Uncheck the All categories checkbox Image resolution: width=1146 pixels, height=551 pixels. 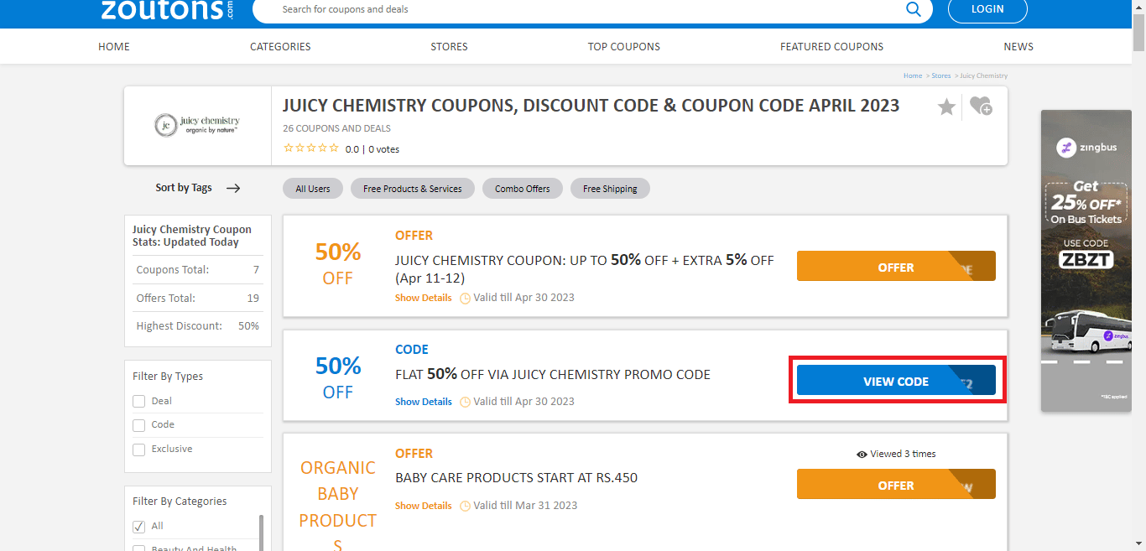tap(138, 526)
